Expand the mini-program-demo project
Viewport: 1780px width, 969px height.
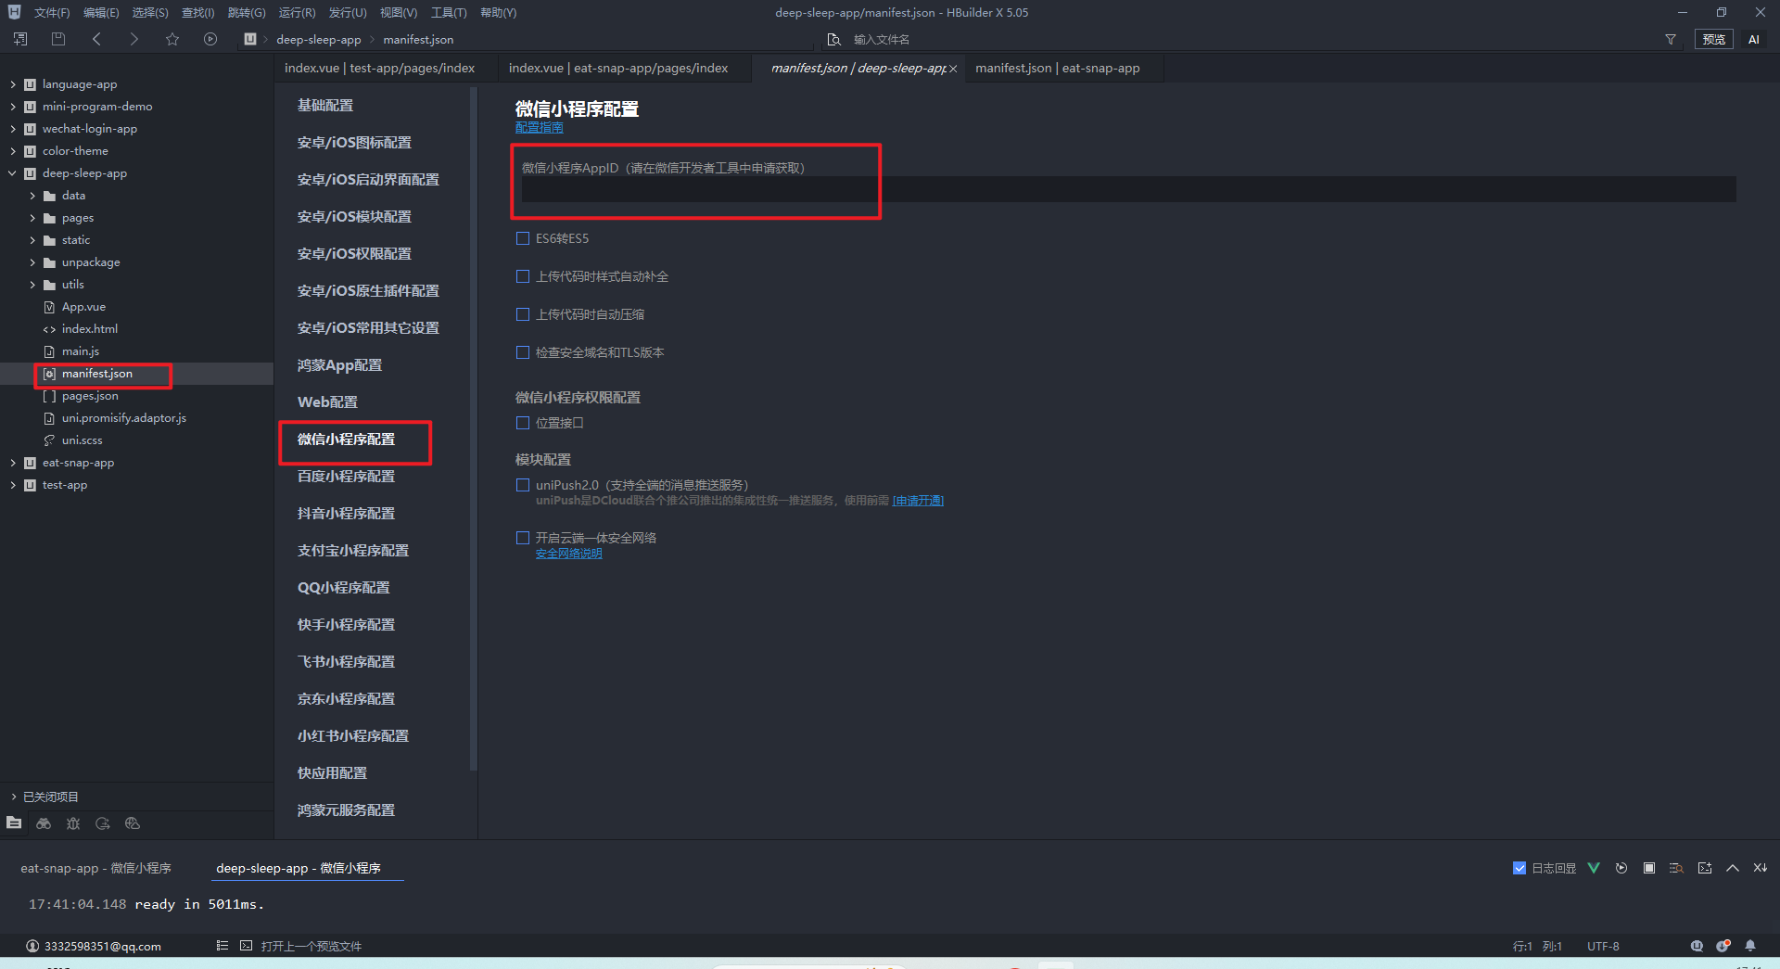click(13, 107)
